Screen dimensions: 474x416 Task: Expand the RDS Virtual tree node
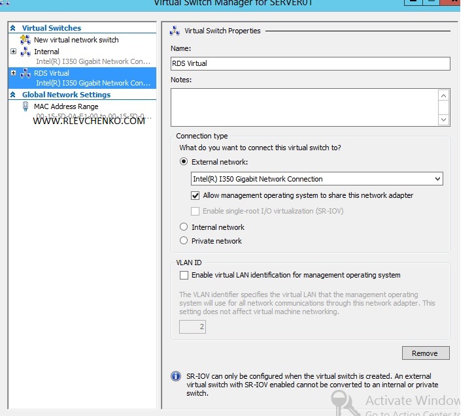13,73
